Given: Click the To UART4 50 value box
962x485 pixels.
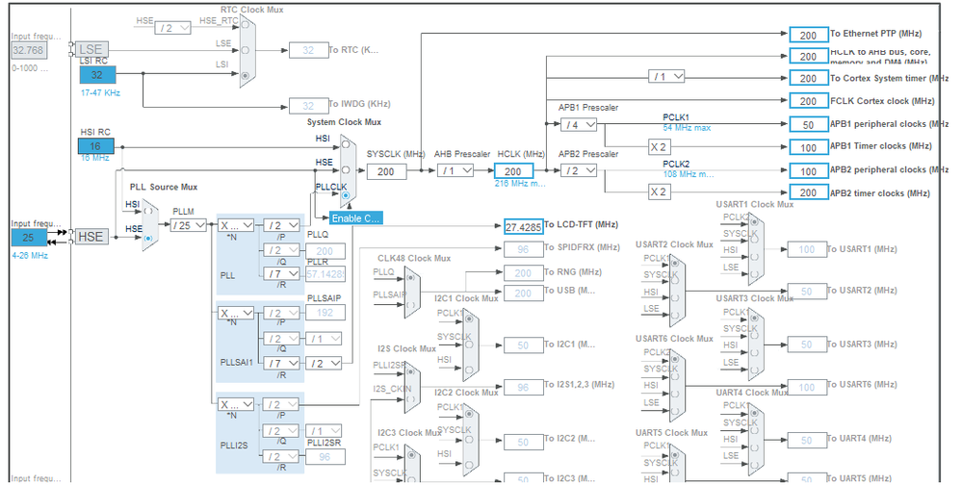Looking at the screenshot, I should 807,440.
